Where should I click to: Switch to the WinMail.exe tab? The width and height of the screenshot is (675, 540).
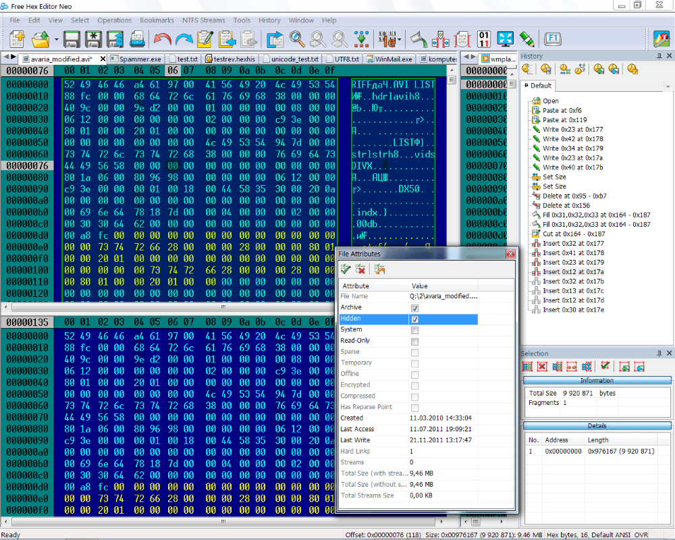(389, 59)
